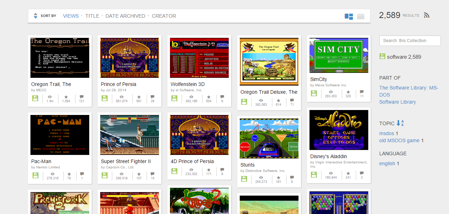Screen dimensions: 449x214
Task: Open the Stunts title link
Action: pos(248,165)
